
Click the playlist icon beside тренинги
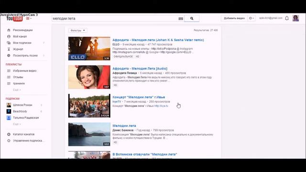tap(9, 84)
